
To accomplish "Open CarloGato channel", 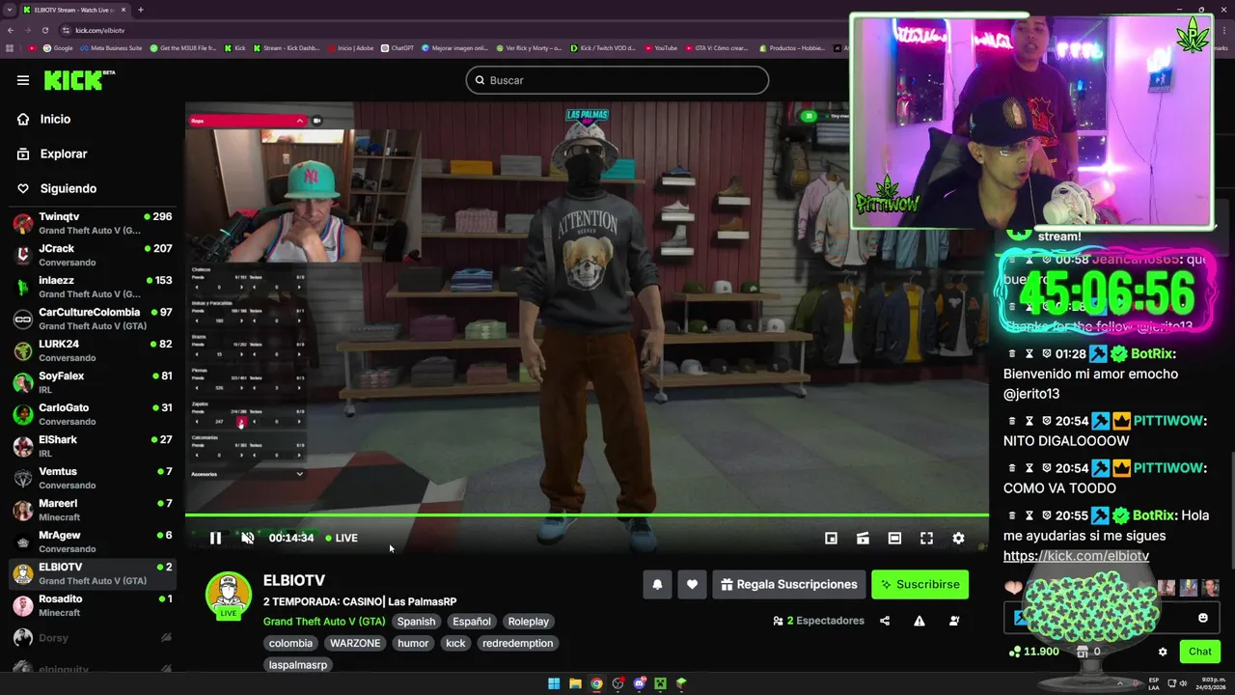I will pyautogui.click(x=93, y=414).
